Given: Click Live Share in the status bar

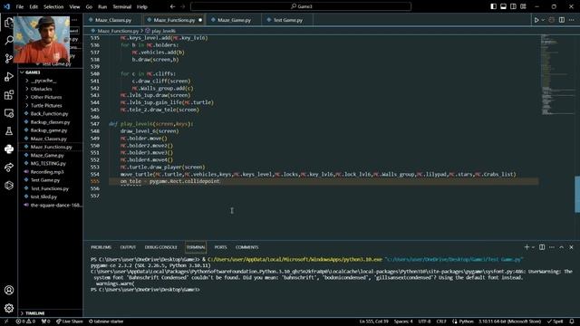Looking at the screenshot, I should click(70, 321).
